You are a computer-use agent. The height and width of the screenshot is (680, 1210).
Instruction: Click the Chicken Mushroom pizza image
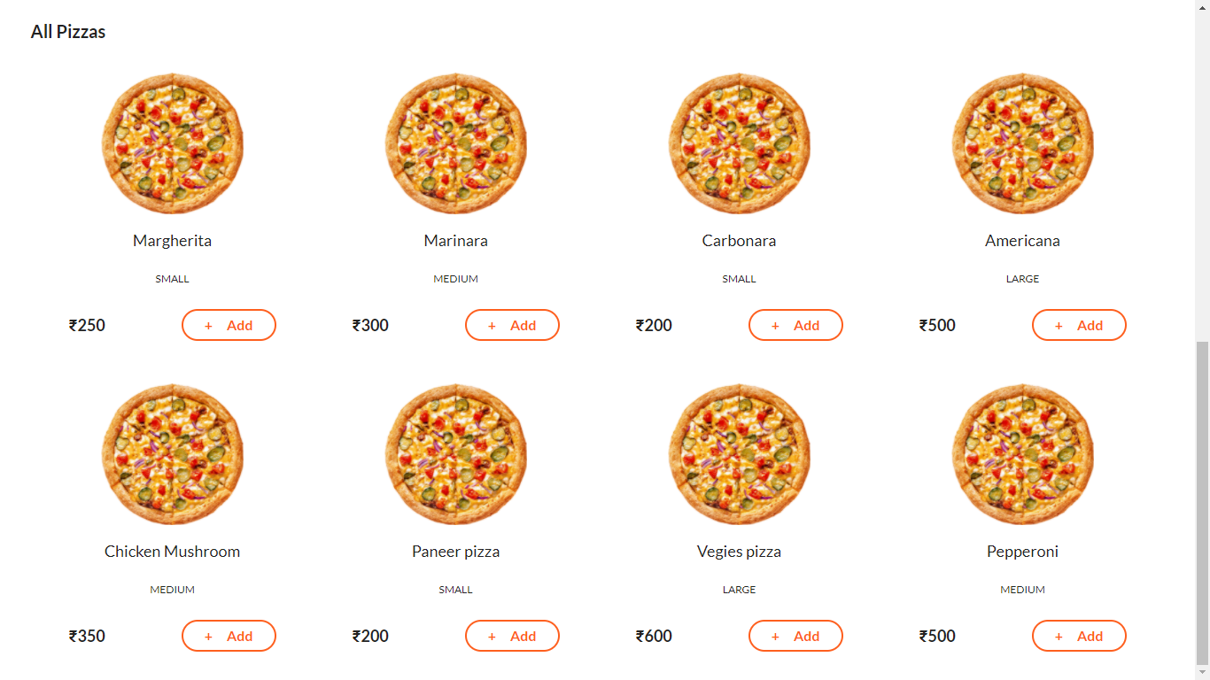click(x=172, y=454)
